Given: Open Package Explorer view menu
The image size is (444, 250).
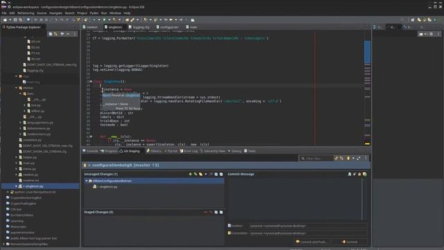Looking at the screenshot, I should point(75,34).
